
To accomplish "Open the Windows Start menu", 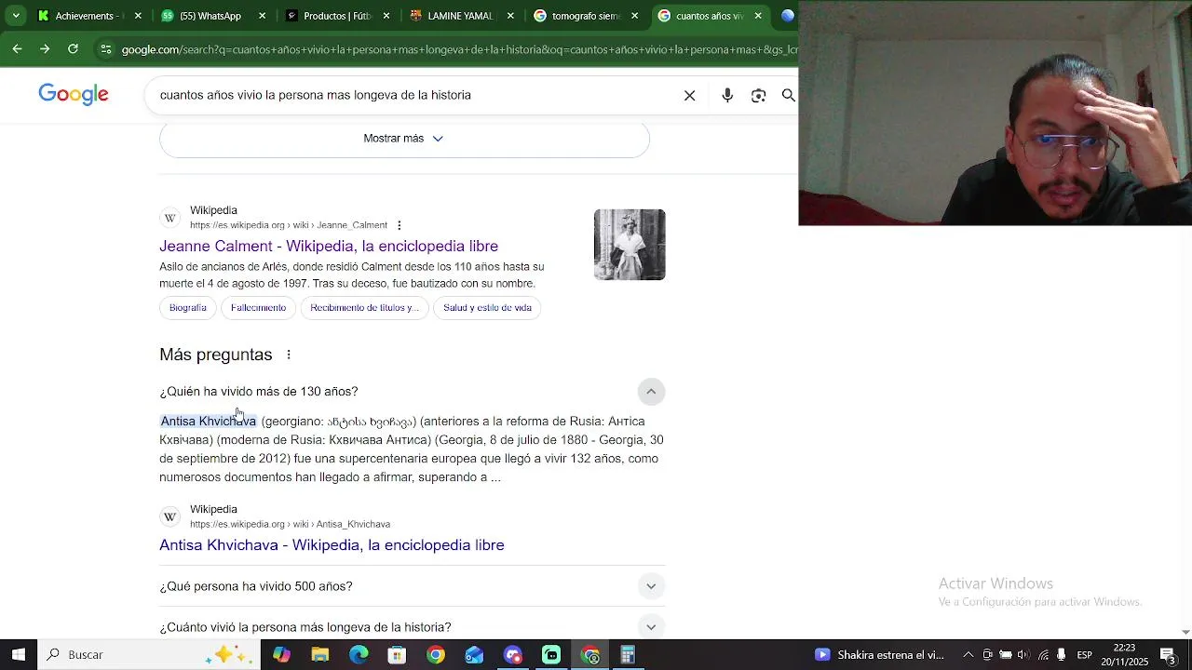I will (18, 654).
